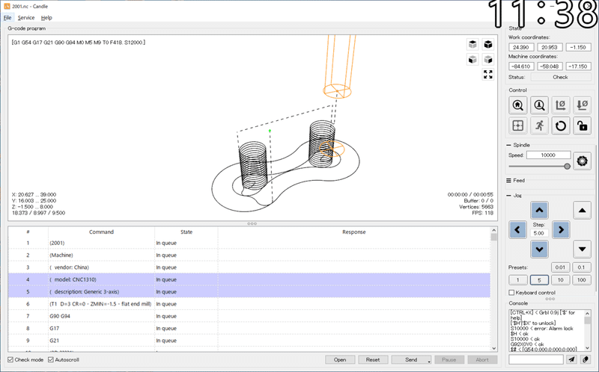Collapse the Spindle panel

(508, 145)
